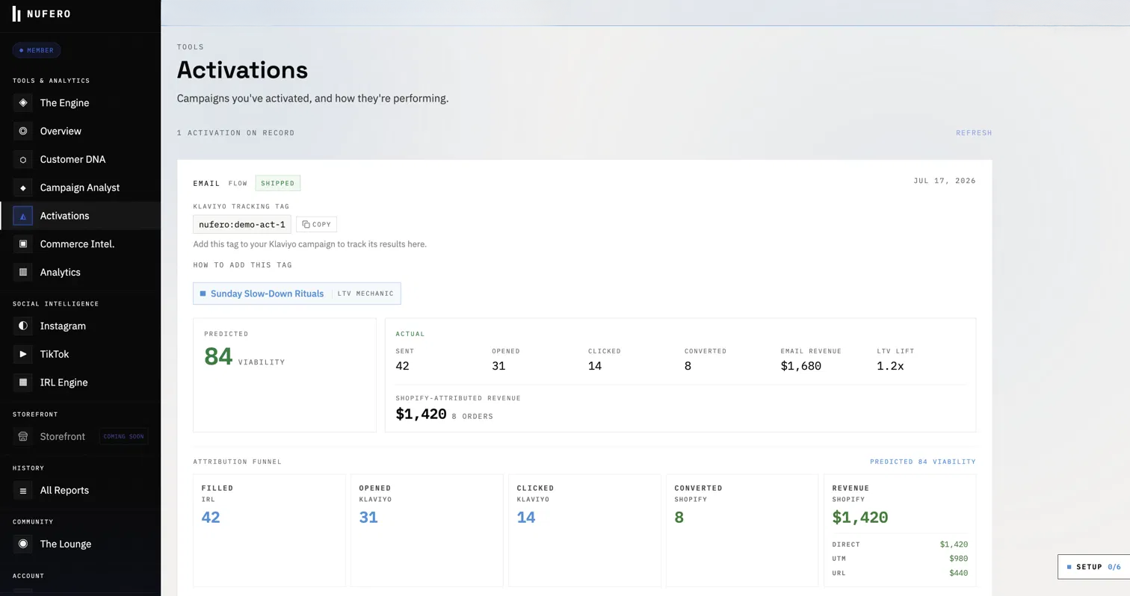Open TikTok from sidebar
1130x596 pixels.
(x=80, y=354)
